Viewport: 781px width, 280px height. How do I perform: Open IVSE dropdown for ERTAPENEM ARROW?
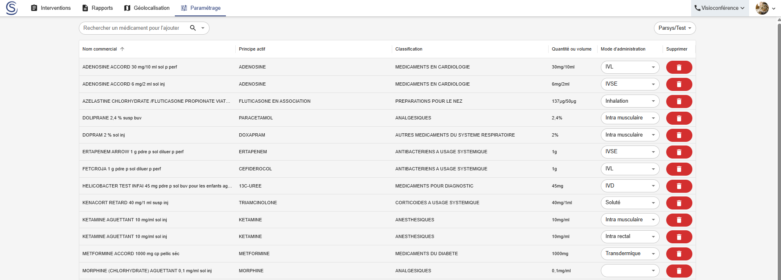630,152
